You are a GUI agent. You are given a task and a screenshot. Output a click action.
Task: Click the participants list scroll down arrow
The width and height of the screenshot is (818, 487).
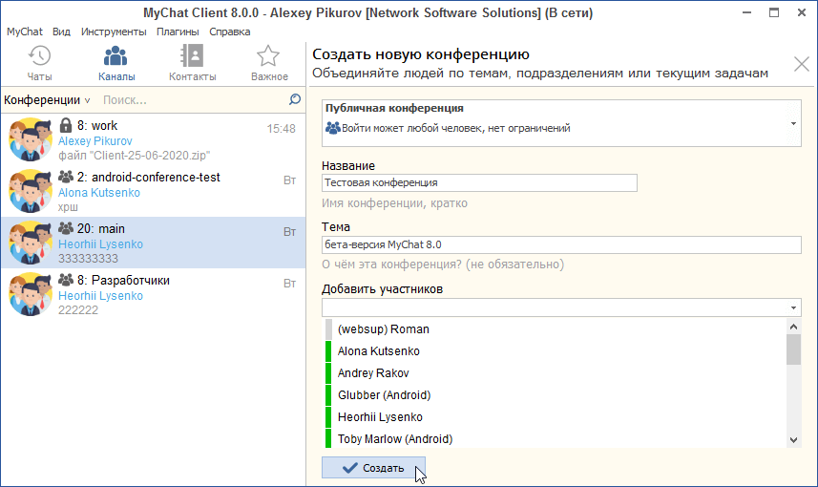tap(793, 439)
